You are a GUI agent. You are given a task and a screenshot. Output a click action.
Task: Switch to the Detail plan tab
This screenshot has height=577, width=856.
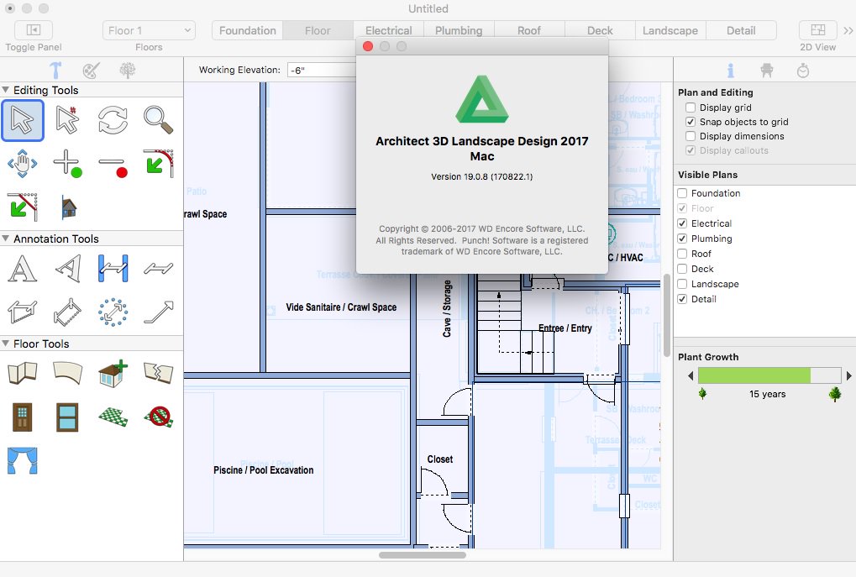point(741,30)
